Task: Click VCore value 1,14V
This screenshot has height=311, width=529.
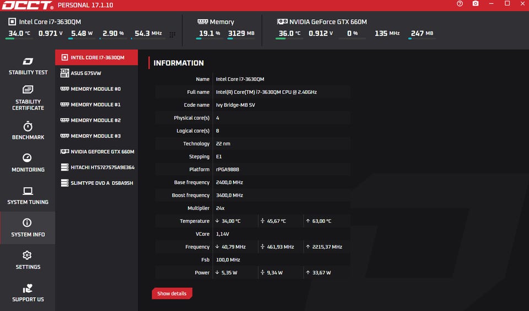Action: tap(222, 234)
